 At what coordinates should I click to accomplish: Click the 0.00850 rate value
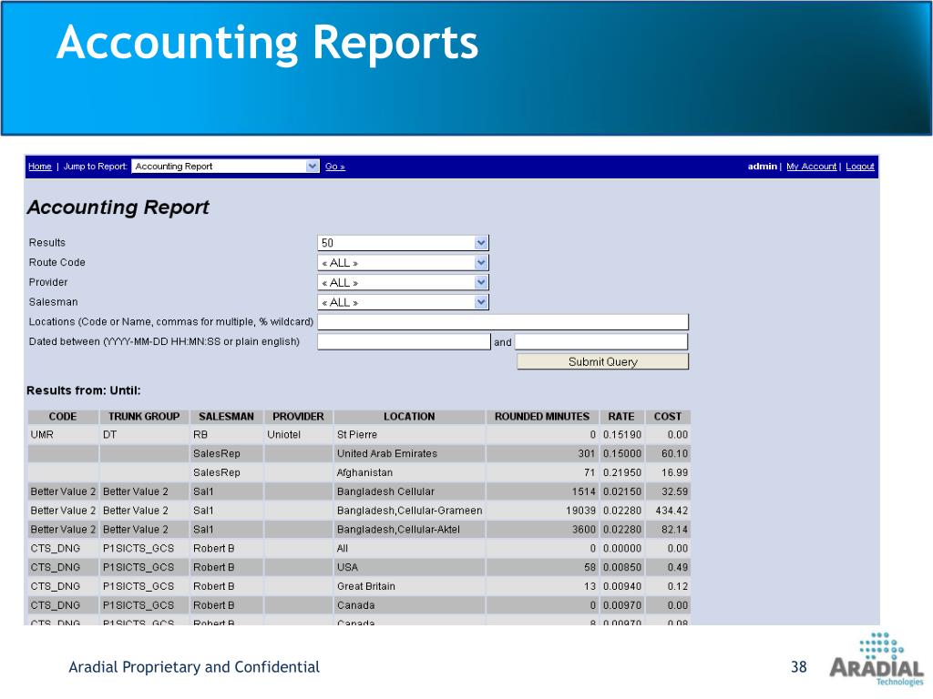[x=622, y=568]
